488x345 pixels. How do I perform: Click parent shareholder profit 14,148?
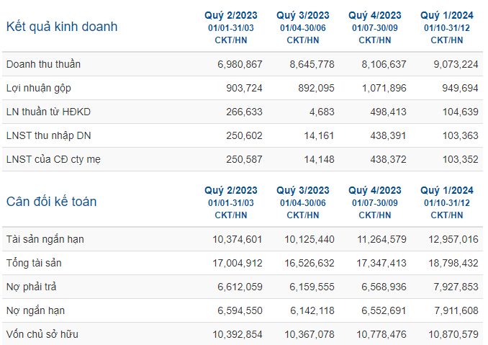point(319,159)
